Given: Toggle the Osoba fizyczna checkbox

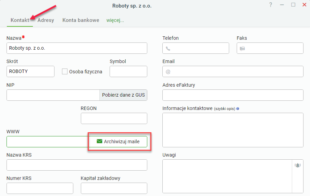Looking at the screenshot, I should (65, 71).
